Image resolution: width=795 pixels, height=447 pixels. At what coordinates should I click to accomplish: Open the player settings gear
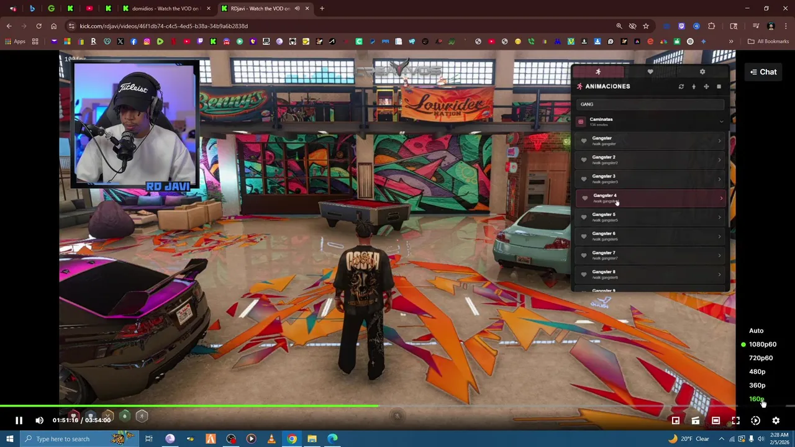coord(776,420)
